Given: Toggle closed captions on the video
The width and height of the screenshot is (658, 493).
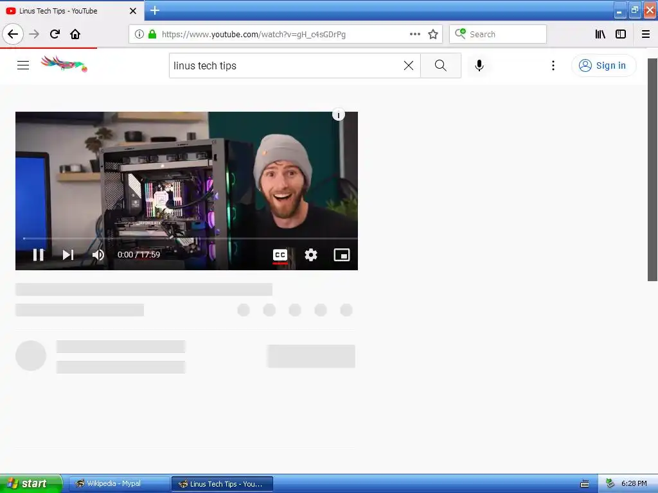Looking at the screenshot, I should 280,255.
